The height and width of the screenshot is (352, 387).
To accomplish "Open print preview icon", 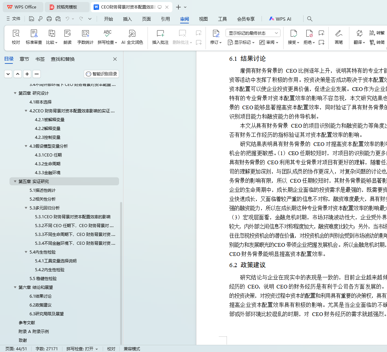I will pos(58,19).
